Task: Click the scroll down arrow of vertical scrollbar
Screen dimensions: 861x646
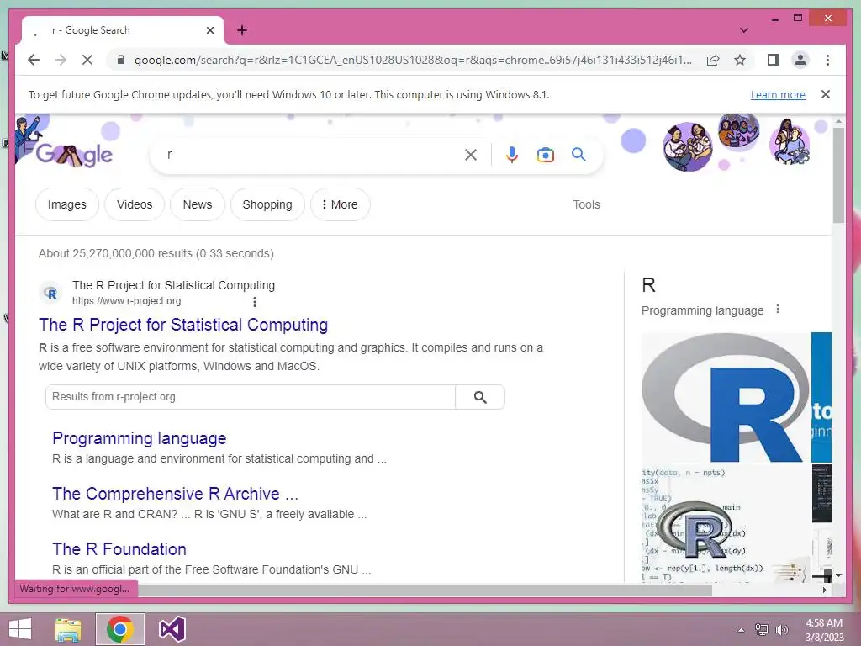Action: pyautogui.click(x=838, y=575)
